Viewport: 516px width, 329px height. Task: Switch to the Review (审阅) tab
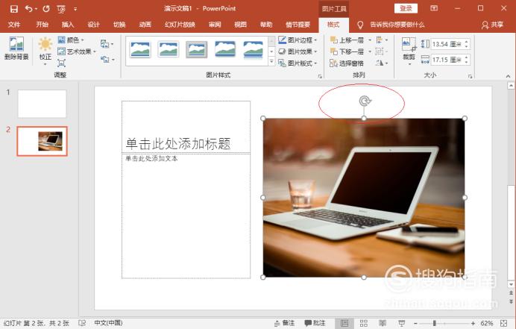point(215,25)
